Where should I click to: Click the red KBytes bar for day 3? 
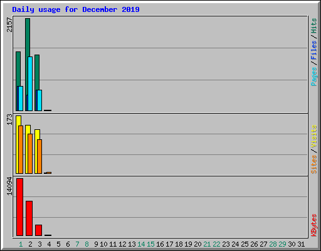click(x=38, y=230)
